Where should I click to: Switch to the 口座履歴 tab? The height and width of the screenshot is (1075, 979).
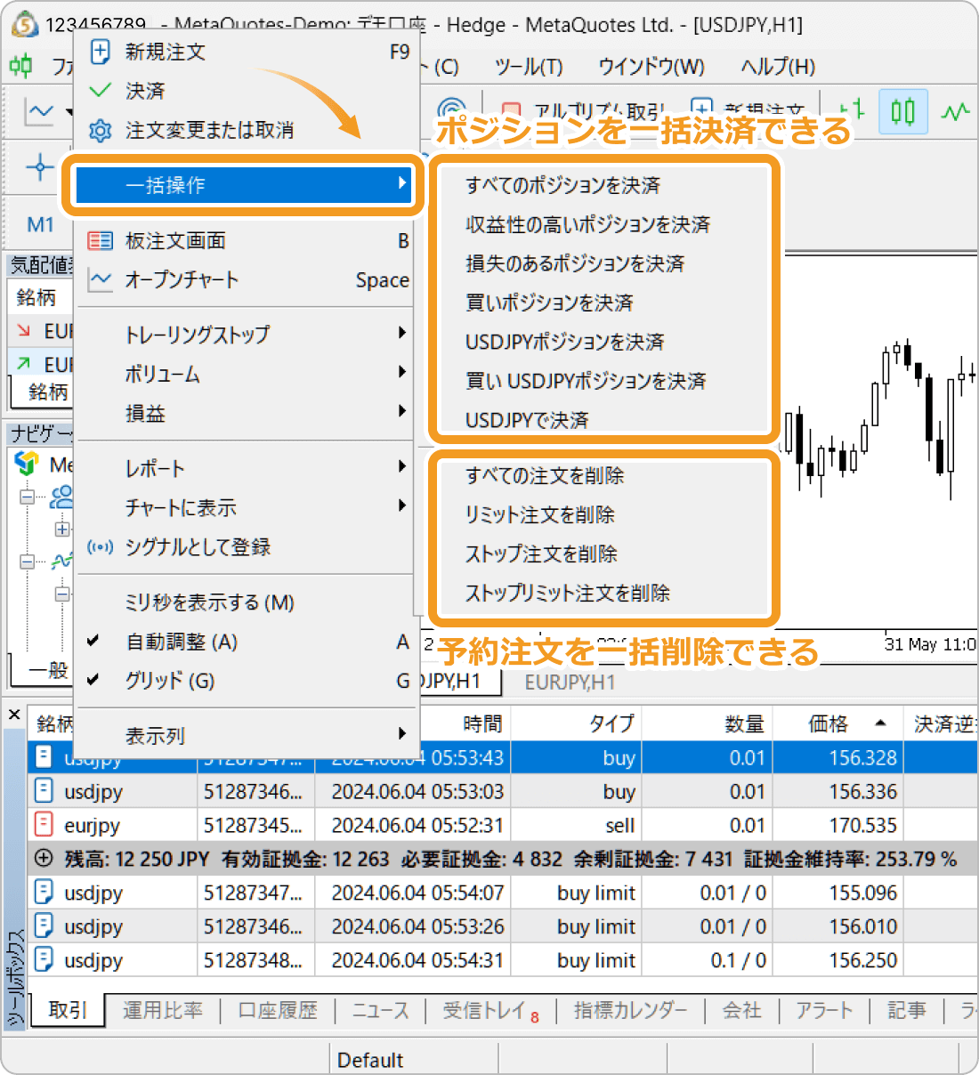[x=278, y=1010]
